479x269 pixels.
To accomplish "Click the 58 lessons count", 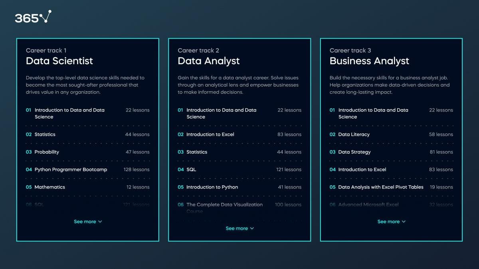I will click(441, 134).
